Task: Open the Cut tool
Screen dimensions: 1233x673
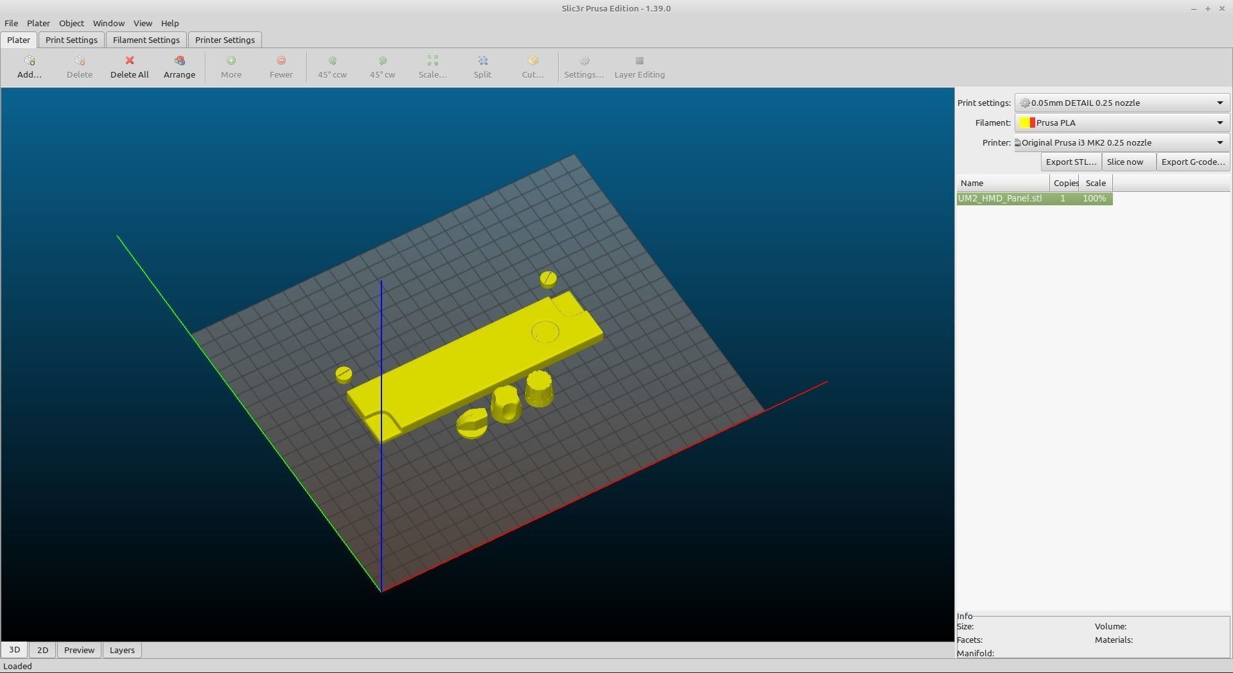Action: pyautogui.click(x=532, y=67)
